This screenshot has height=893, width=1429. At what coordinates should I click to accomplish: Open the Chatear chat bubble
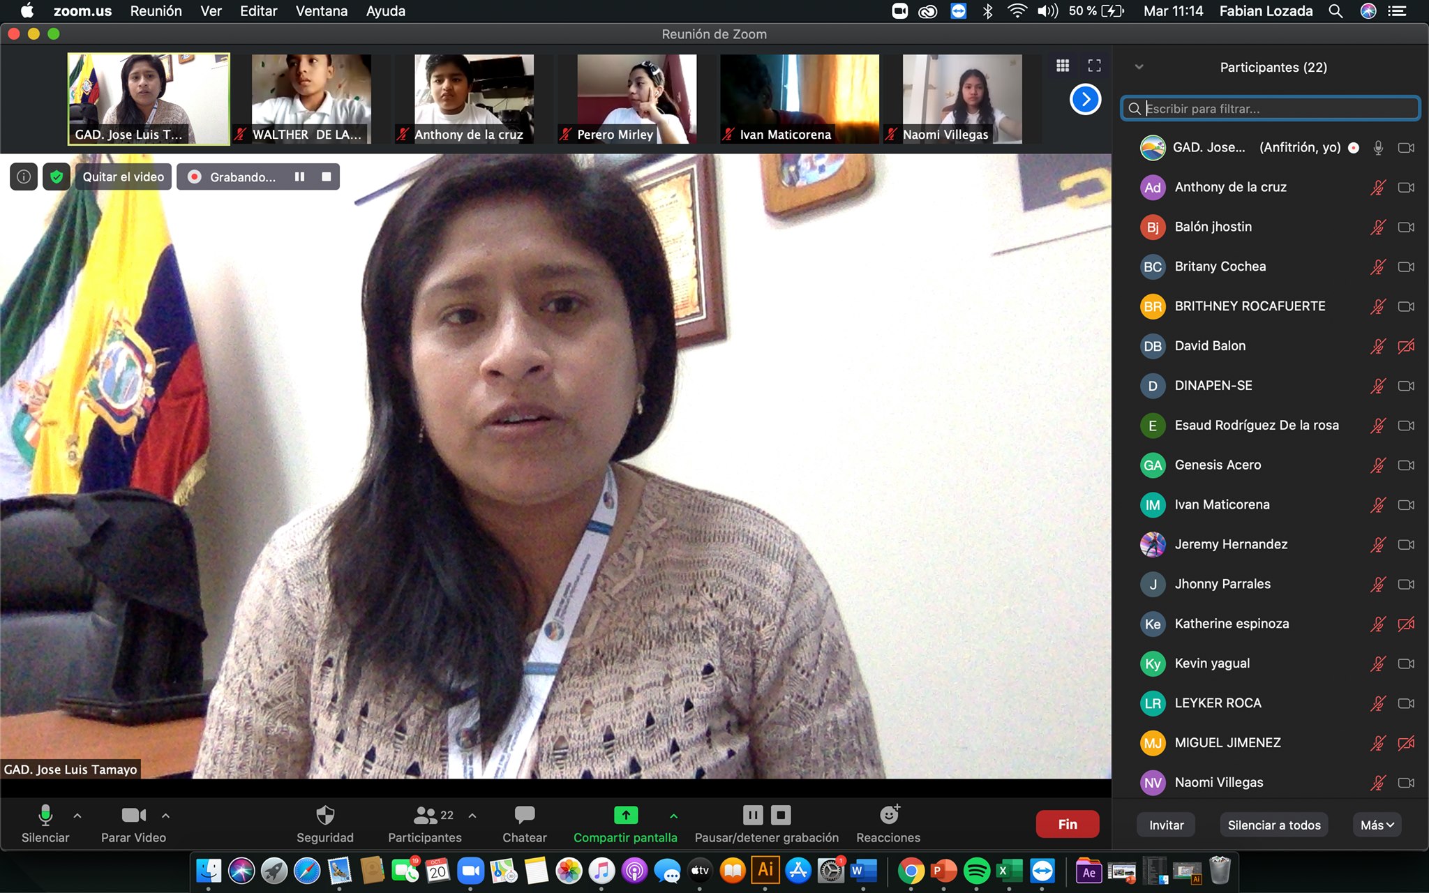click(524, 816)
